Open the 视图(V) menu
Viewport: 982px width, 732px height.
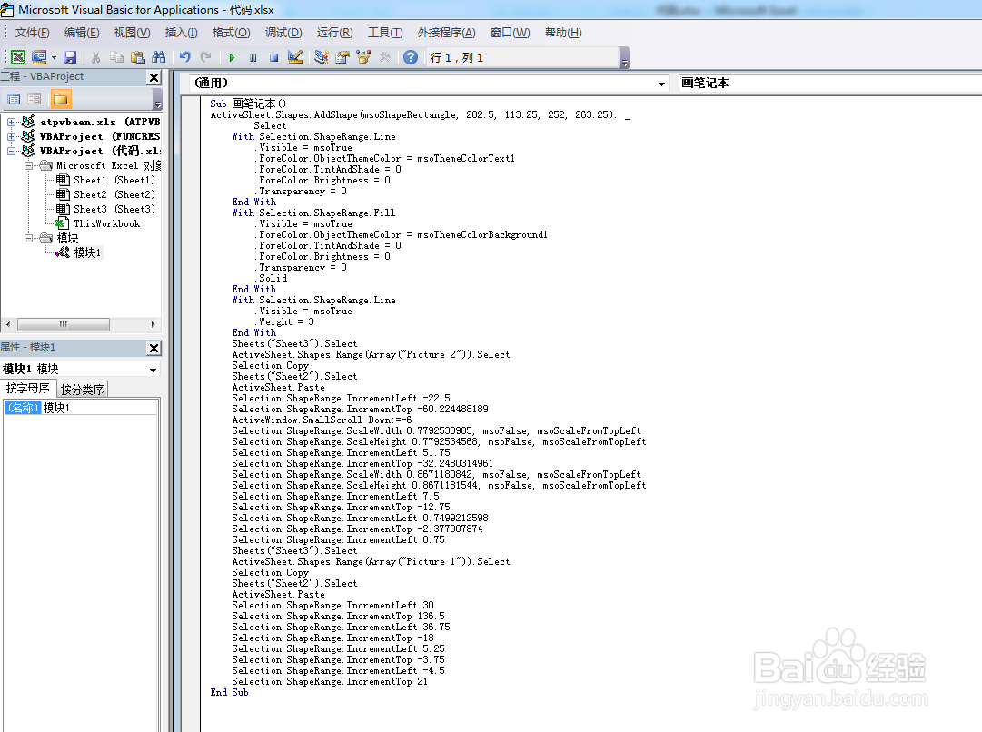[x=132, y=33]
